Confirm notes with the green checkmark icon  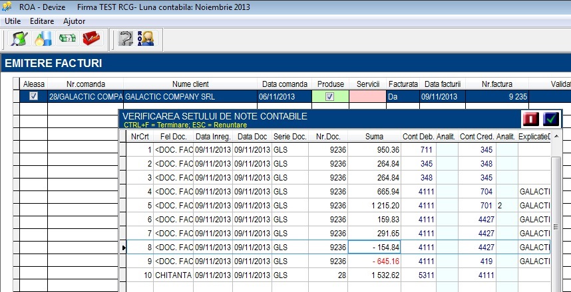click(550, 119)
